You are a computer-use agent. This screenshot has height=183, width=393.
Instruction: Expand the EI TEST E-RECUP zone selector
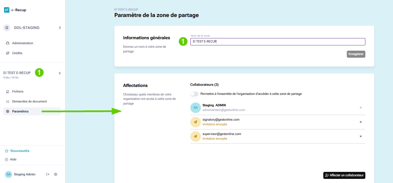coord(60,73)
